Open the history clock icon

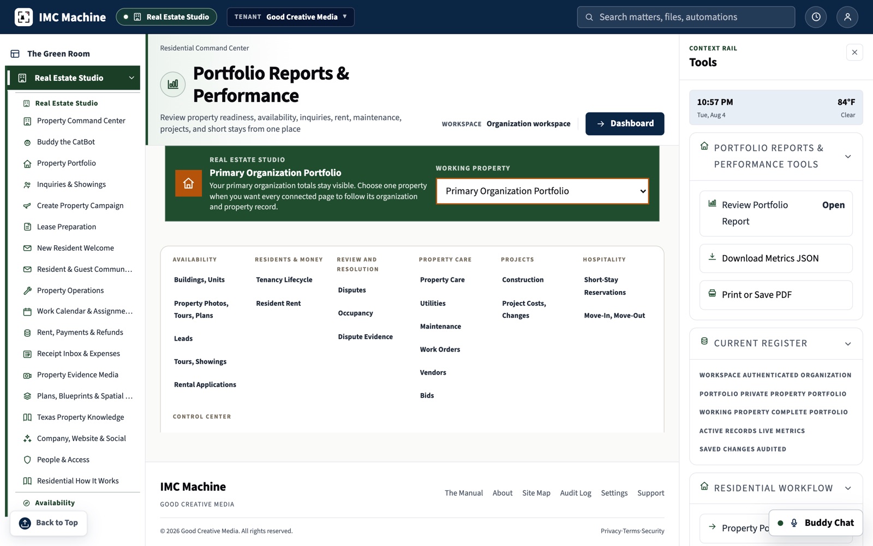[x=816, y=17]
